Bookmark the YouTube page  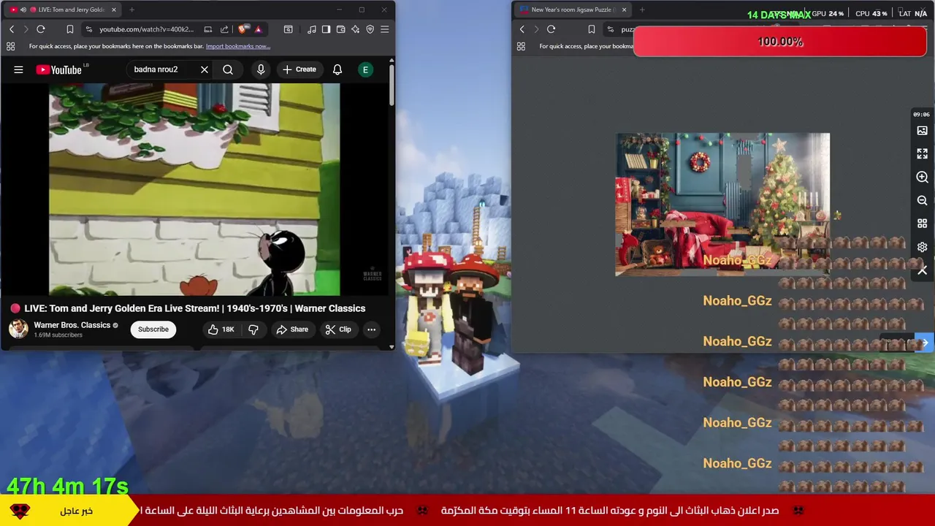pos(69,29)
